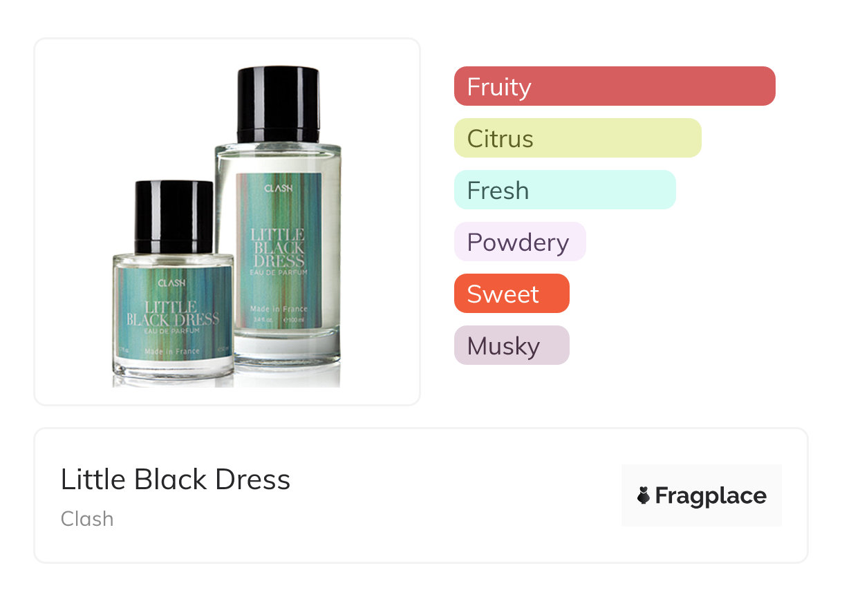Click the CLASH logo on the large bottle

tap(279, 188)
